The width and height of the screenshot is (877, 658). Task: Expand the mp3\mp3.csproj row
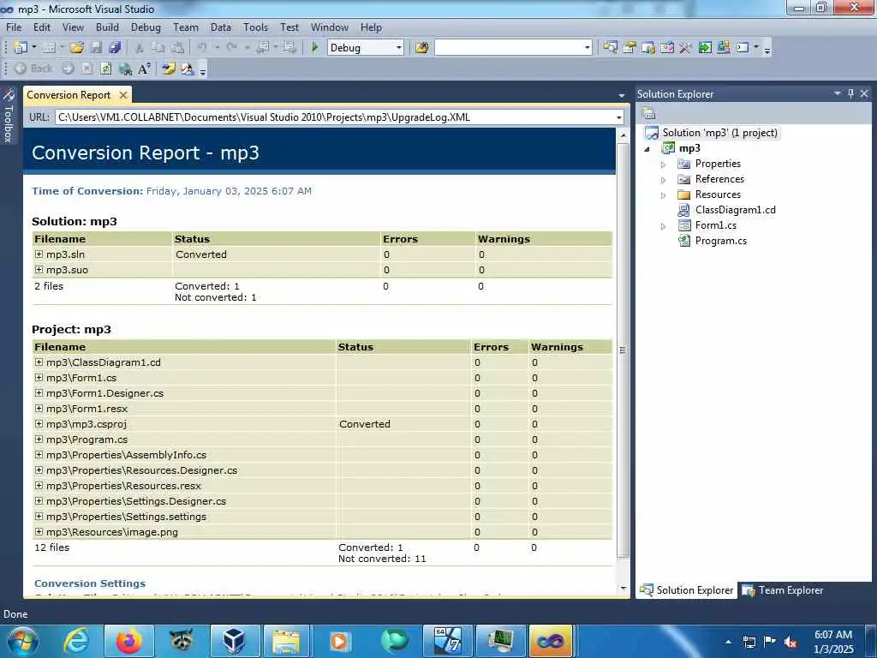tap(39, 424)
